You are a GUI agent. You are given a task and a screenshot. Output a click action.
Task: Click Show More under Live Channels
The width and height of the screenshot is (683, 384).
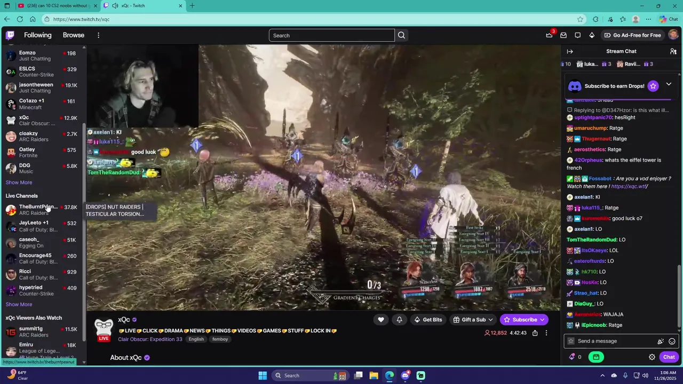click(19, 305)
